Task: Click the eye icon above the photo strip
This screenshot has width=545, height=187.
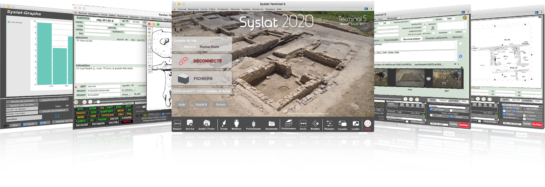Action: (462, 67)
